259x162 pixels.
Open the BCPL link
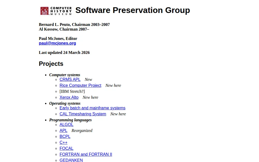(65, 136)
